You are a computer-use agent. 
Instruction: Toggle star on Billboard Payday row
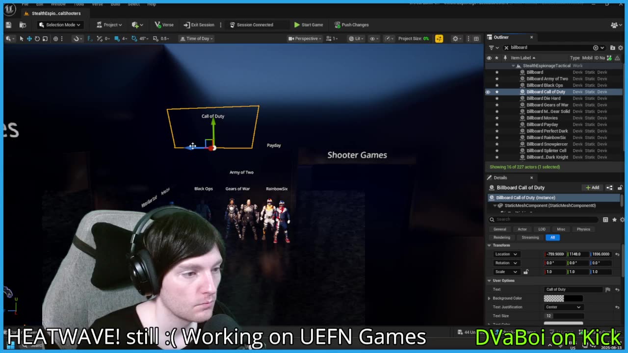pyautogui.click(x=497, y=125)
